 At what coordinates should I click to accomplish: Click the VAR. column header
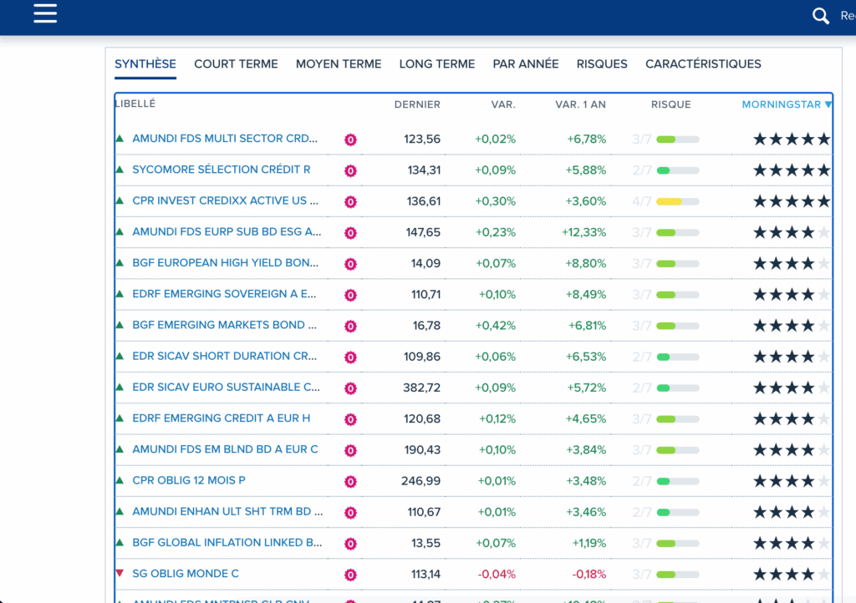click(x=502, y=104)
